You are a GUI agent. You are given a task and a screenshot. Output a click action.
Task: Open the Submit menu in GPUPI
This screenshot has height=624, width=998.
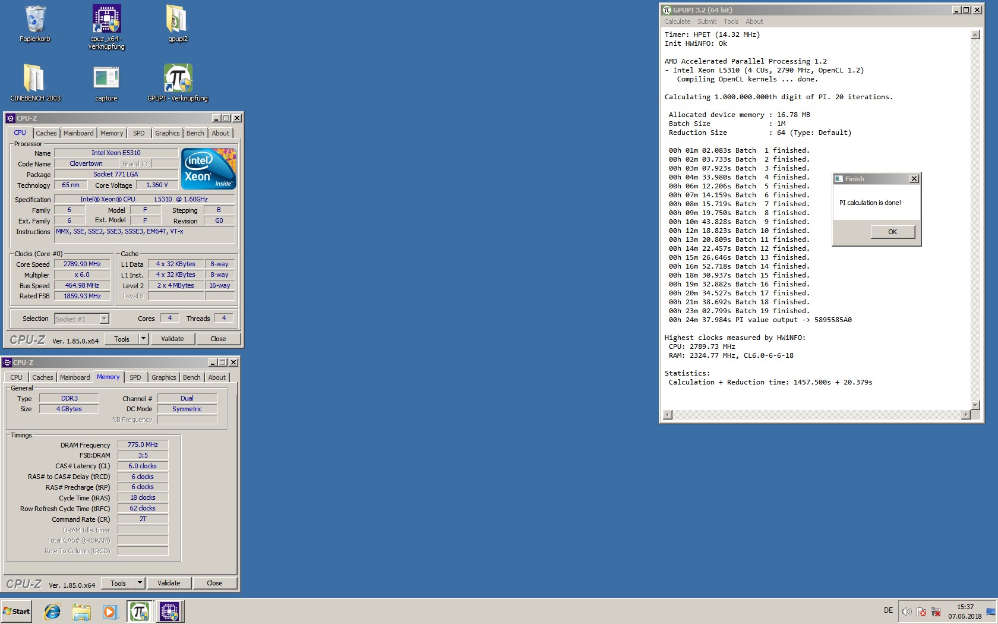(x=707, y=21)
